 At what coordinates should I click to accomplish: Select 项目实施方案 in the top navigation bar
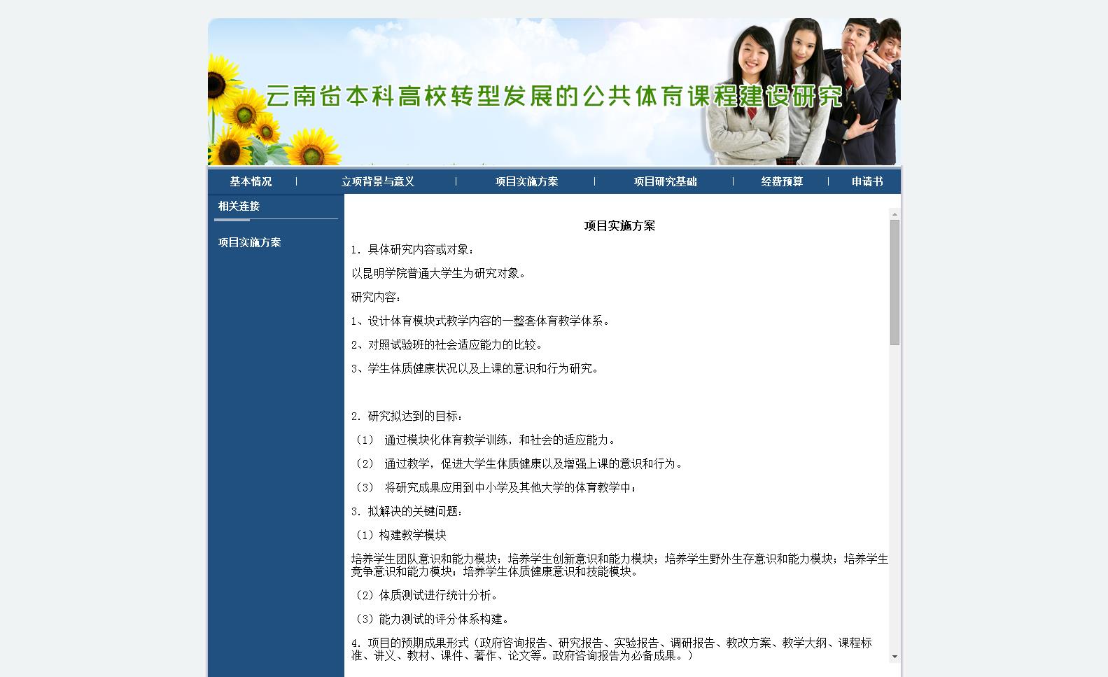point(526,182)
